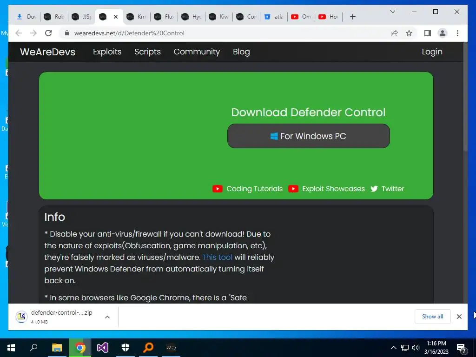Open the Chrome three-dot menu
Screen dimensions: 476x357
point(457,33)
